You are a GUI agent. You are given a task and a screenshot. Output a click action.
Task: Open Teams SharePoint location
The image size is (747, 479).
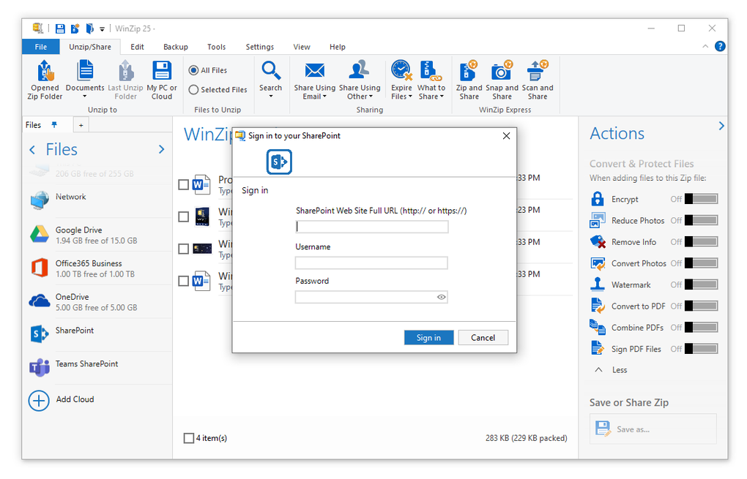99,368
